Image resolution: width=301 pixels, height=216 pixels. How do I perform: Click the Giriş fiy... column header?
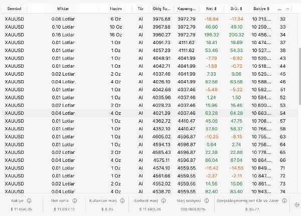(162, 9)
